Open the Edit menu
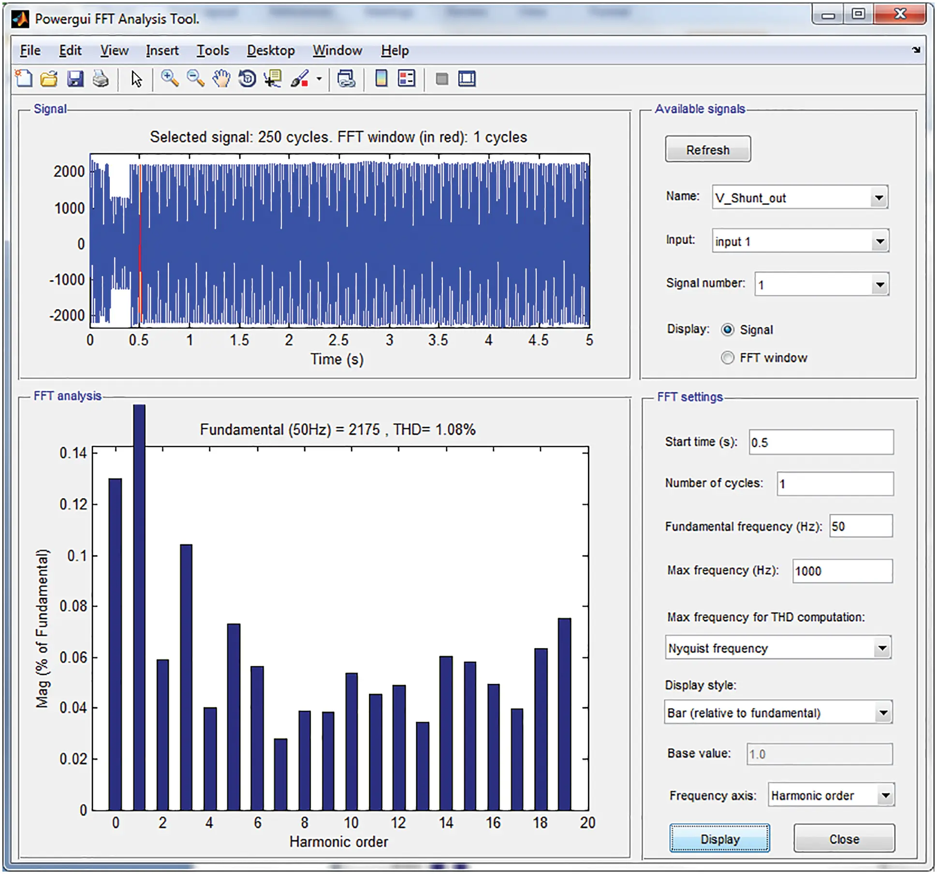Image resolution: width=937 pixels, height=874 pixels. tap(70, 50)
